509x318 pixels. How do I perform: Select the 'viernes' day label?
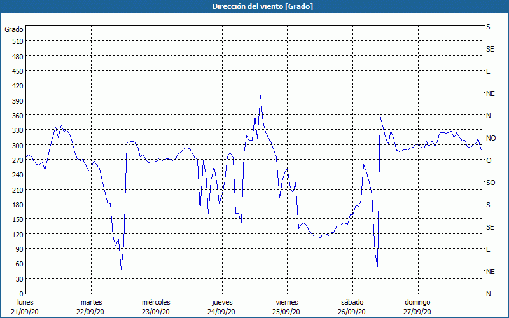point(287,302)
